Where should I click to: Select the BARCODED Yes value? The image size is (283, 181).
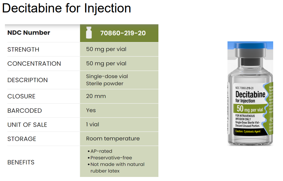point(91,110)
